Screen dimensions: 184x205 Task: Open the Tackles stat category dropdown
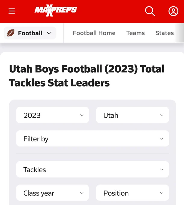click(92, 169)
